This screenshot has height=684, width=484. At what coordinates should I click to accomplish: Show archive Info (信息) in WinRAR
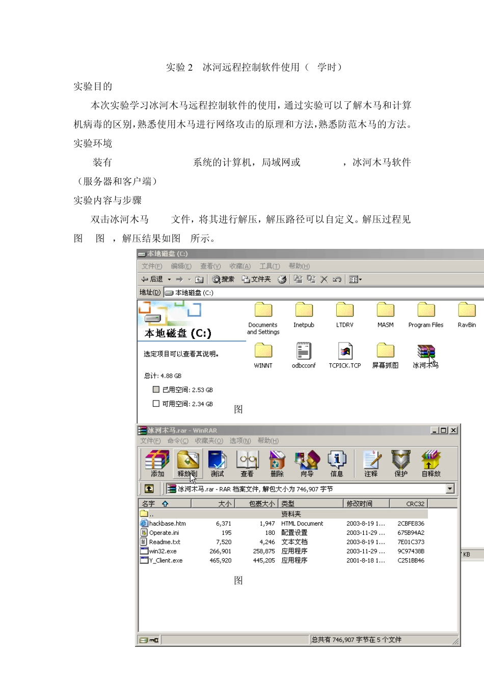[337, 464]
